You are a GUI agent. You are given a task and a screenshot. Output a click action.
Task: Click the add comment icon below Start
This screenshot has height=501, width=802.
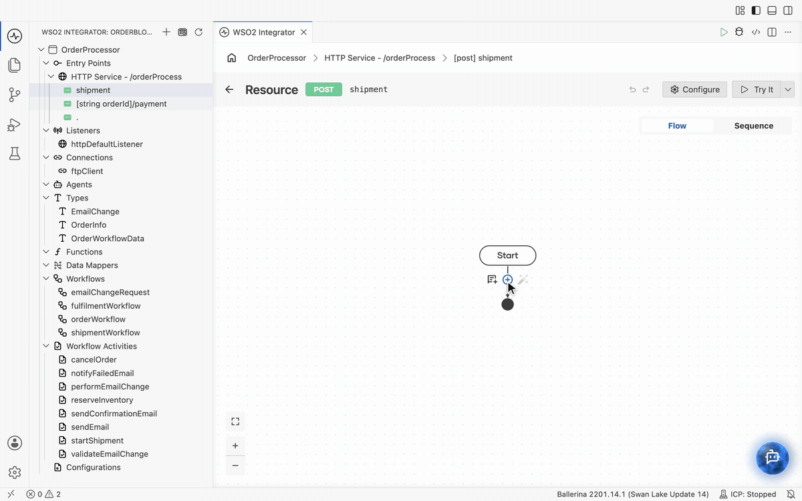coord(492,280)
